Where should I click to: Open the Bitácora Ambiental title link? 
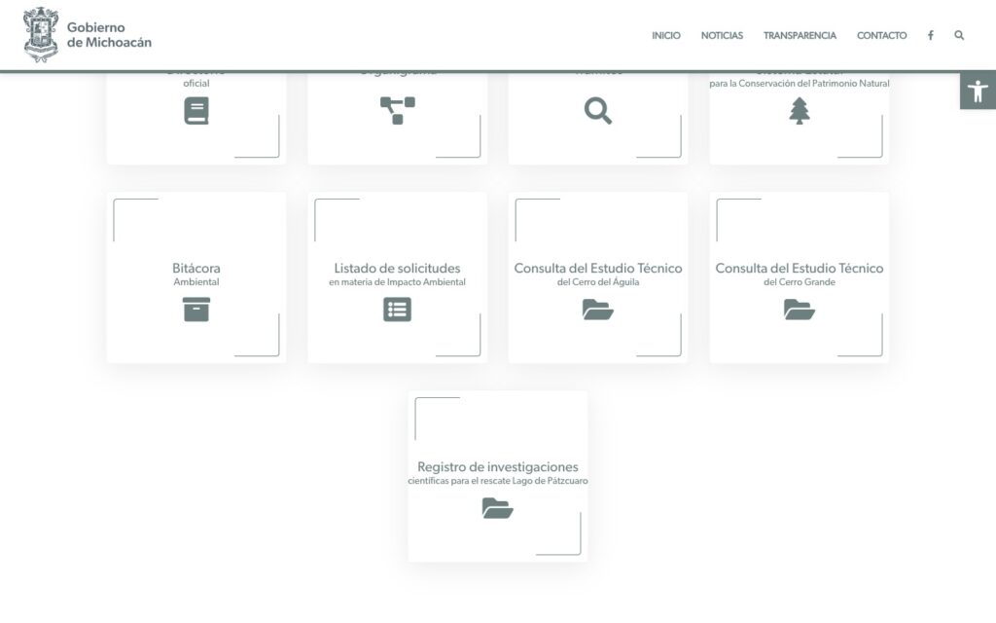pyautogui.click(x=196, y=269)
